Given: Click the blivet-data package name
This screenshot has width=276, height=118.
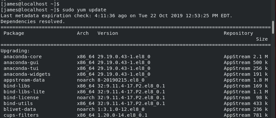Looking at the screenshot, I should coord(20,109).
